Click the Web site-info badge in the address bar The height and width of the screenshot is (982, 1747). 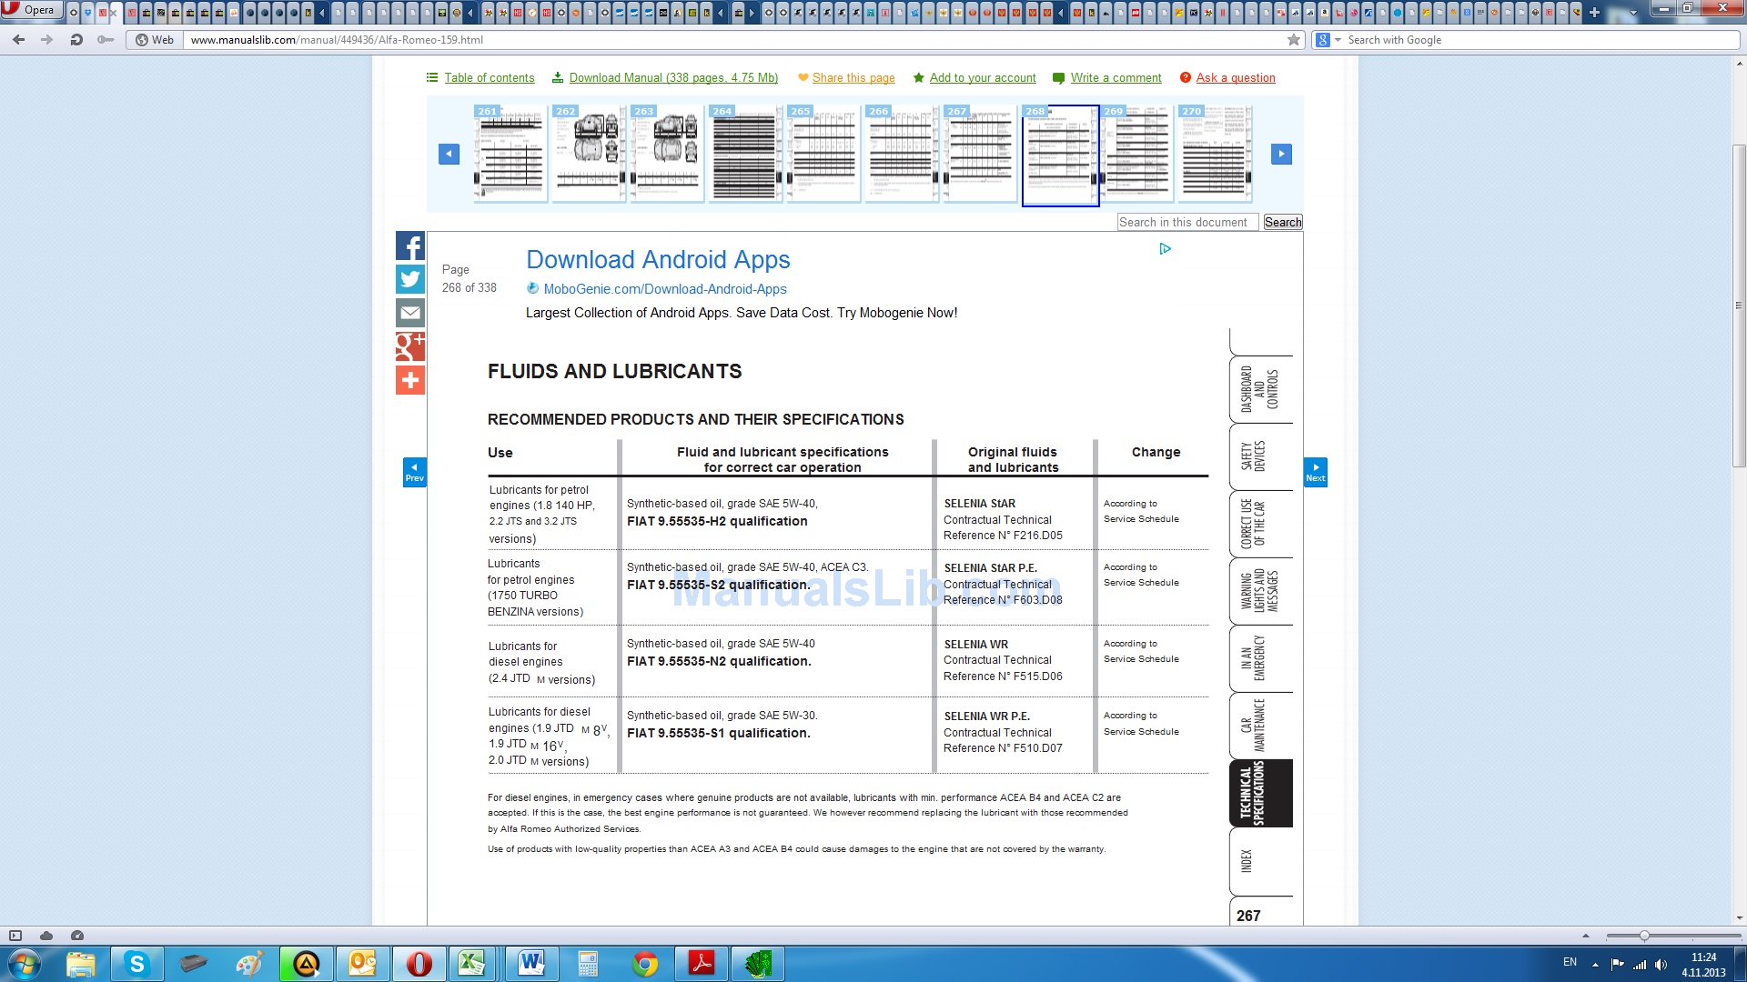tap(155, 40)
